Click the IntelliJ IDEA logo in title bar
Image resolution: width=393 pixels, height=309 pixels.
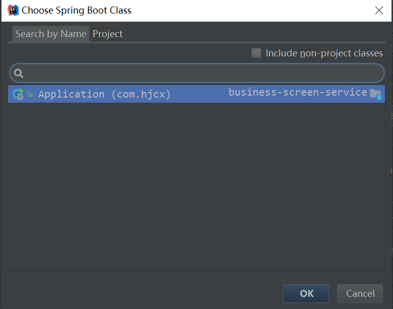tap(13, 10)
